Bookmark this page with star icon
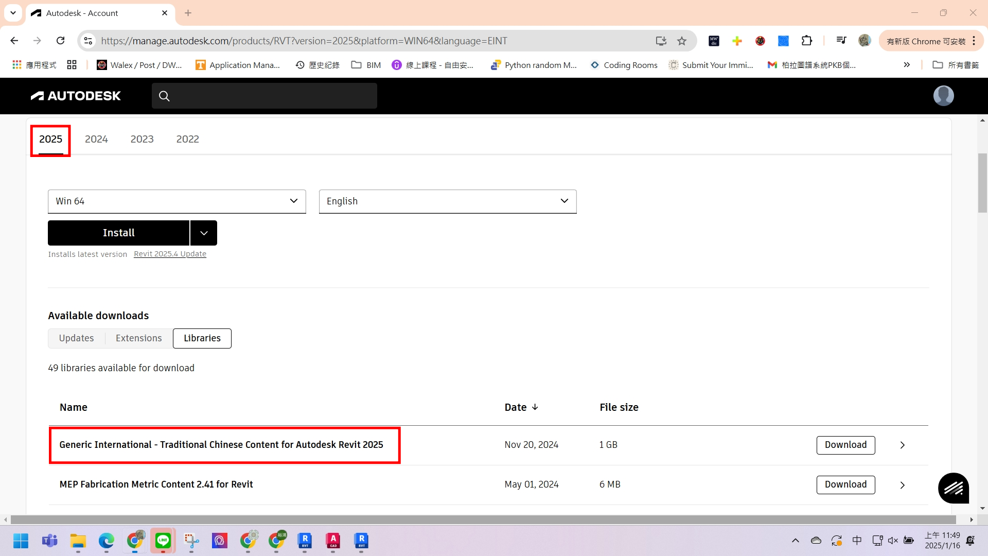This screenshot has width=988, height=556. 682,41
